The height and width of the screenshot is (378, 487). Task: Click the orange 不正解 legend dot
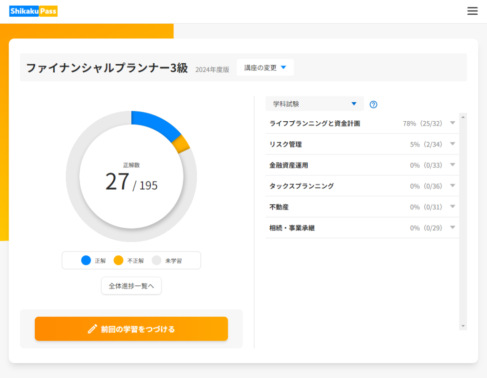click(118, 261)
